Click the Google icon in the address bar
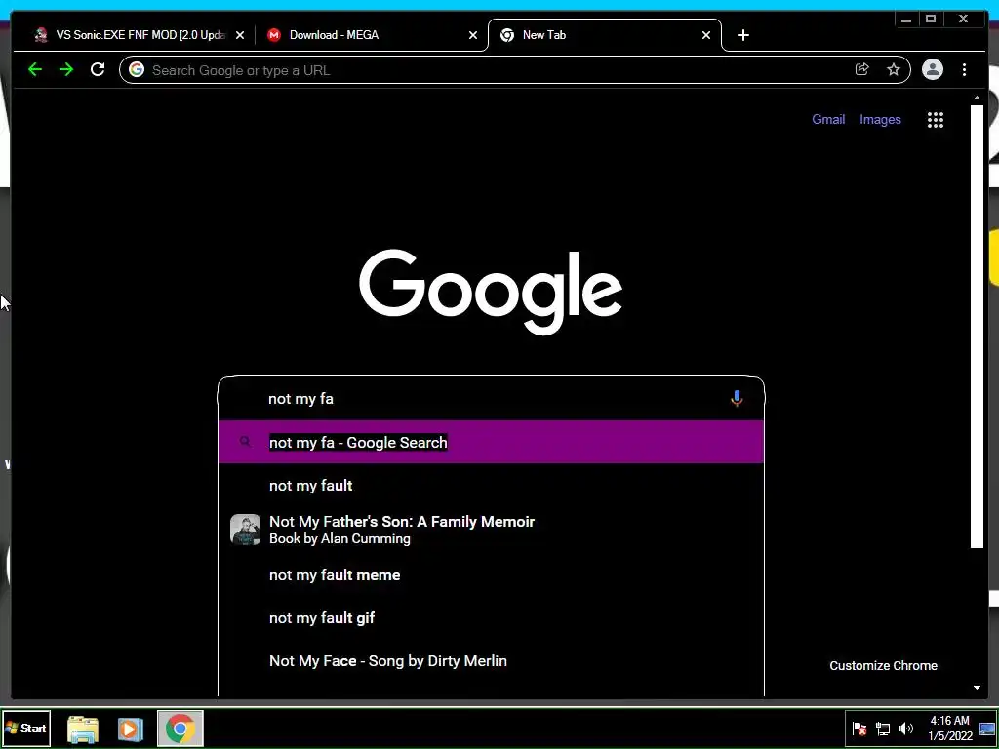The height and width of the screenshot is (749, 999). point(137,70)
